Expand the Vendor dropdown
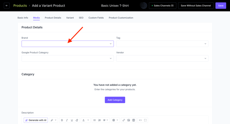Viewport: 230px width, 124px height. coord(162,58)
